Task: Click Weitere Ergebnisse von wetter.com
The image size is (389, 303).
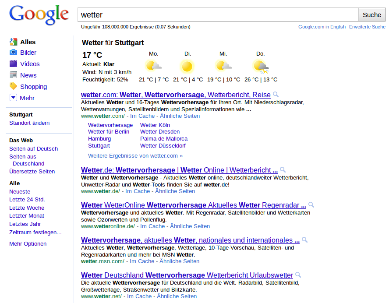Action: pyautogui.click(x=135, y=156)
